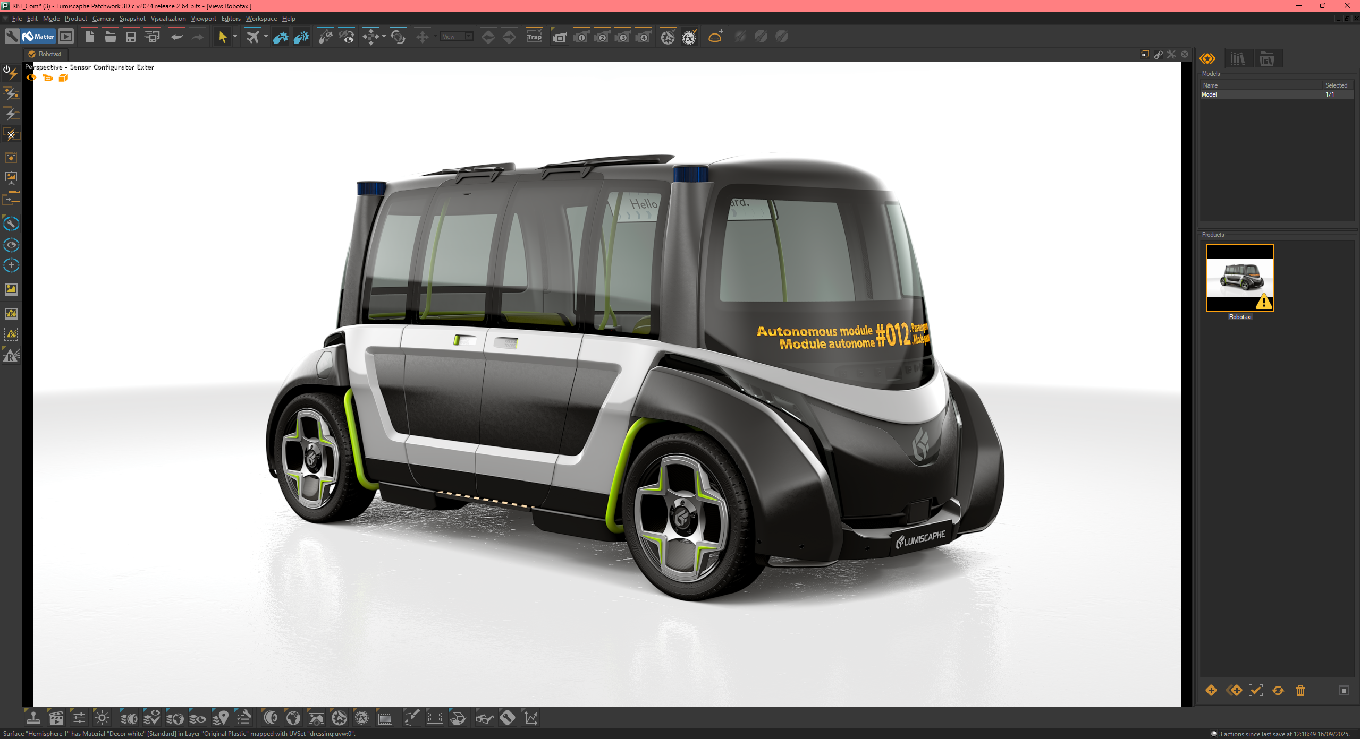Viewport: 1360px width, 739px height.
Task: Select the Robotaxi product thumbnail
Action: point(1239,277)
